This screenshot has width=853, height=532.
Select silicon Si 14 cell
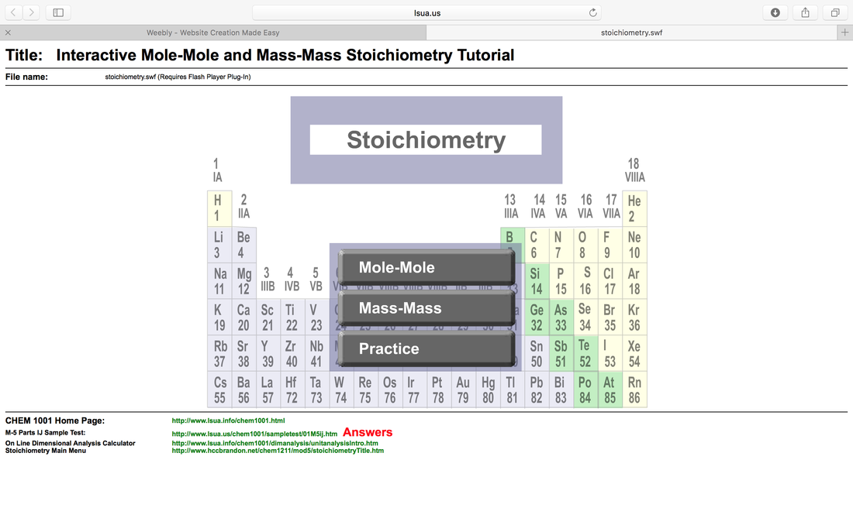click(x=537, y=281)
